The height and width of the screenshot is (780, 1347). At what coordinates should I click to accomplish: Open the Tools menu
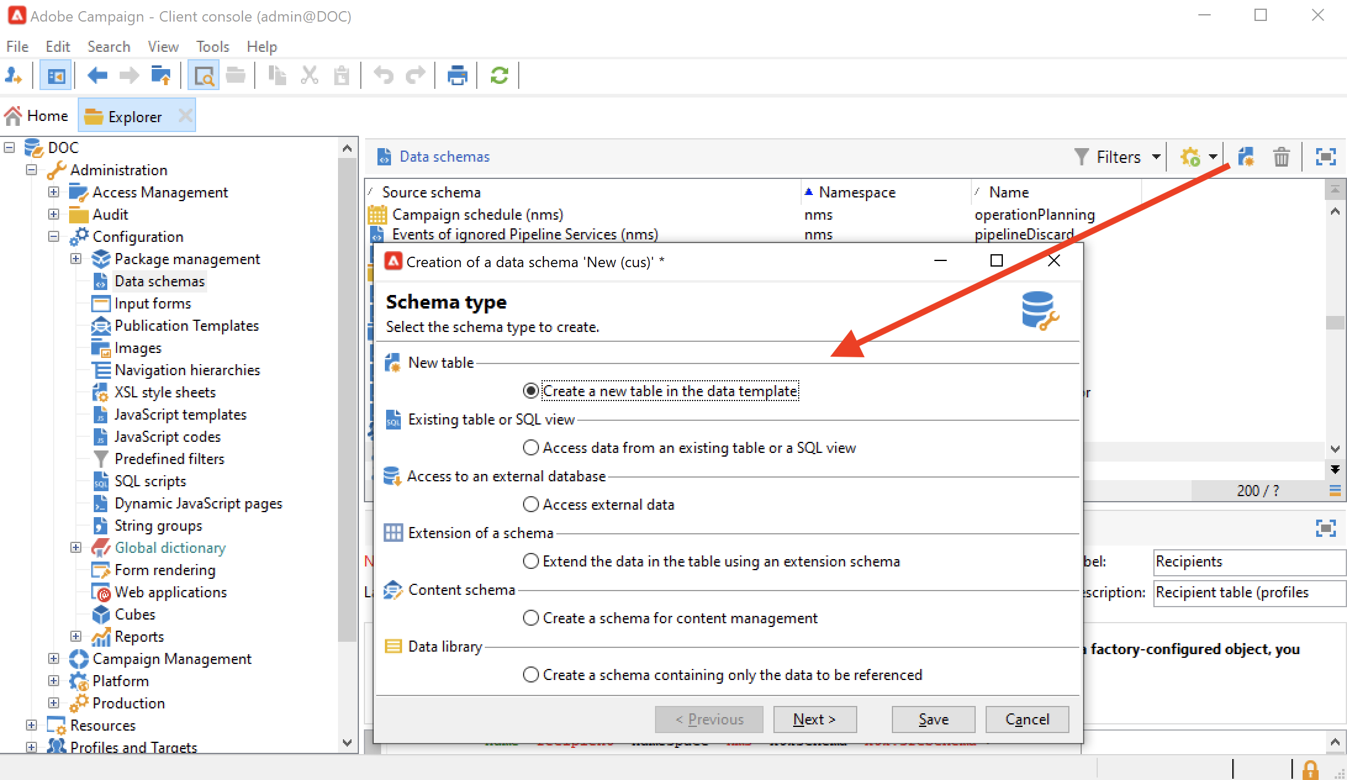click(x=212, y=47)
